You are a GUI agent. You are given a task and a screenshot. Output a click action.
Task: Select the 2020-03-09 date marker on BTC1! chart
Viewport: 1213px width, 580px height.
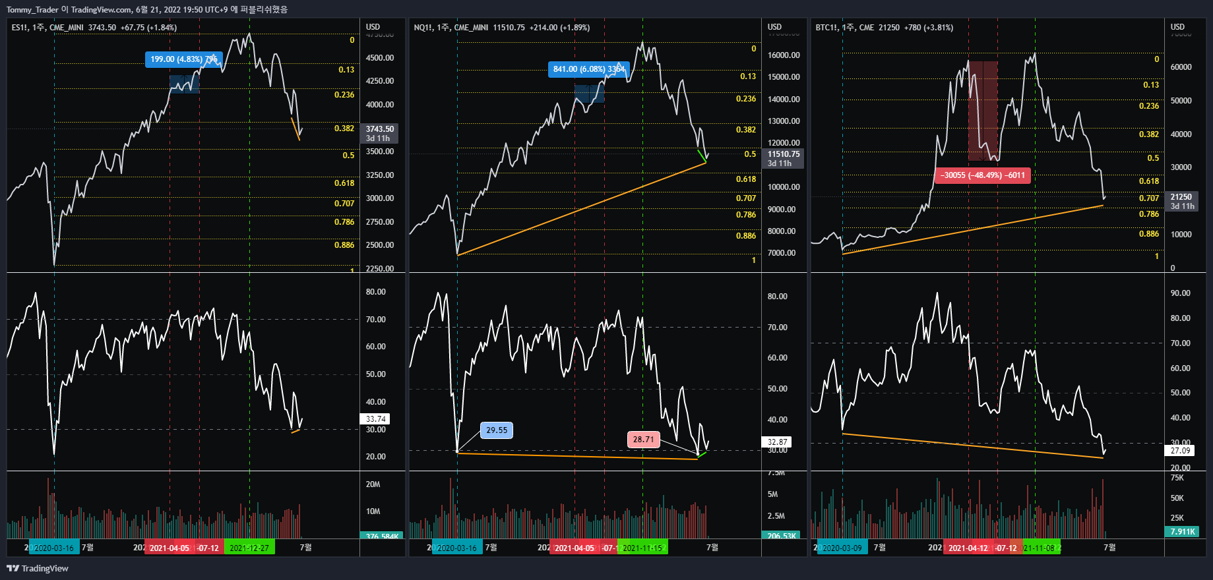click(x=842, y=548)
